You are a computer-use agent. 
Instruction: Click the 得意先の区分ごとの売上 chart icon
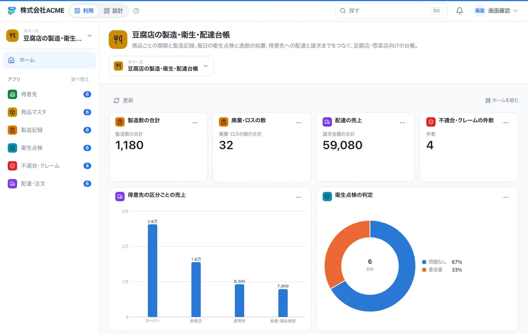(120, 197)
